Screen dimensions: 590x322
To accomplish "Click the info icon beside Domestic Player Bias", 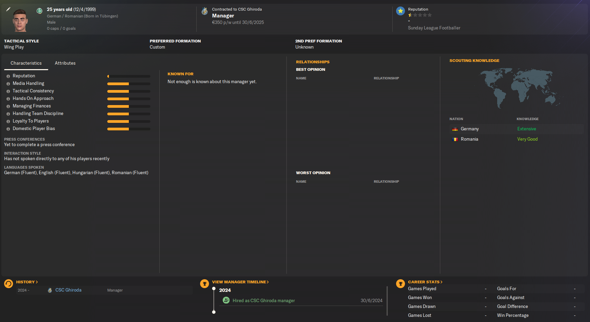I will 8,129.
